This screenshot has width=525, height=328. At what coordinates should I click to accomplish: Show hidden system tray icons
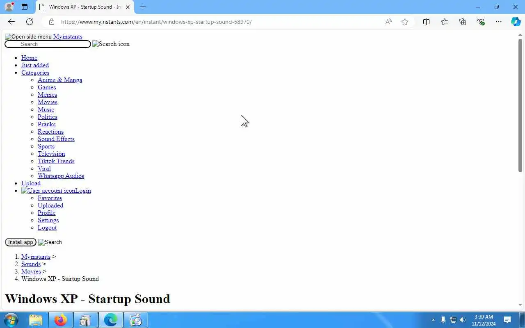point(433,320)
